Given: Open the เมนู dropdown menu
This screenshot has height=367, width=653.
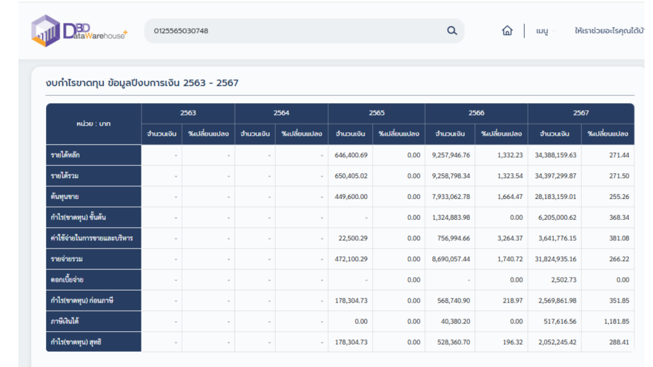Looking at the screenshot, I should 545,31.
